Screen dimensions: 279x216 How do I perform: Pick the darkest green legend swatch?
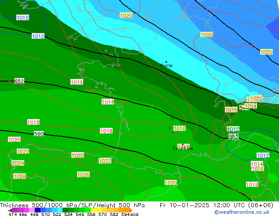(x=65, y=210)
